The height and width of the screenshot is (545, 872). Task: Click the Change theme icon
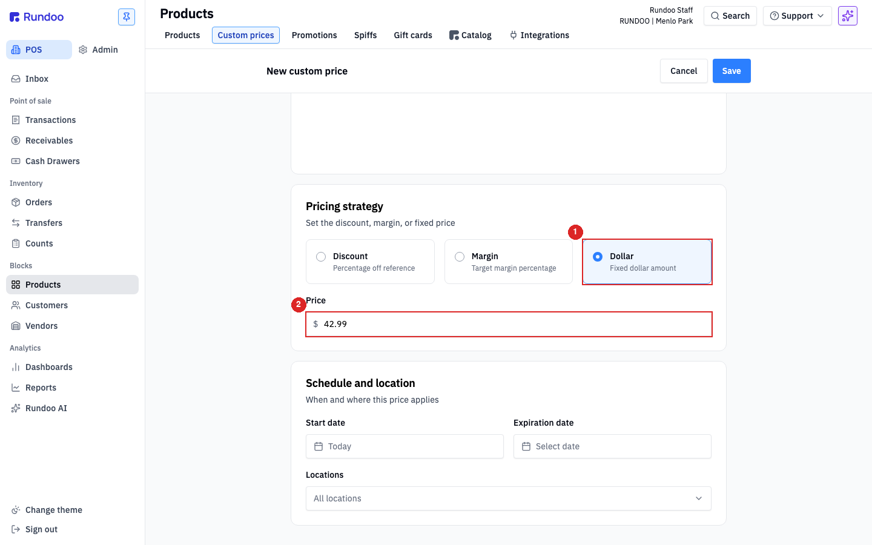pos(16,510)
